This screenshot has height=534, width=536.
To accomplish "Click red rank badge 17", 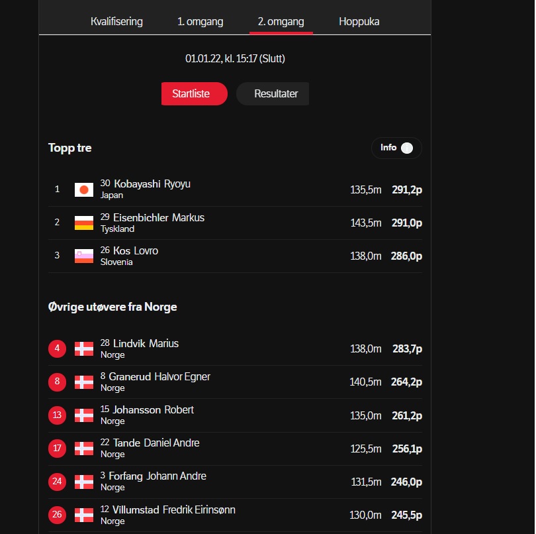I will [x=57, y=449].
